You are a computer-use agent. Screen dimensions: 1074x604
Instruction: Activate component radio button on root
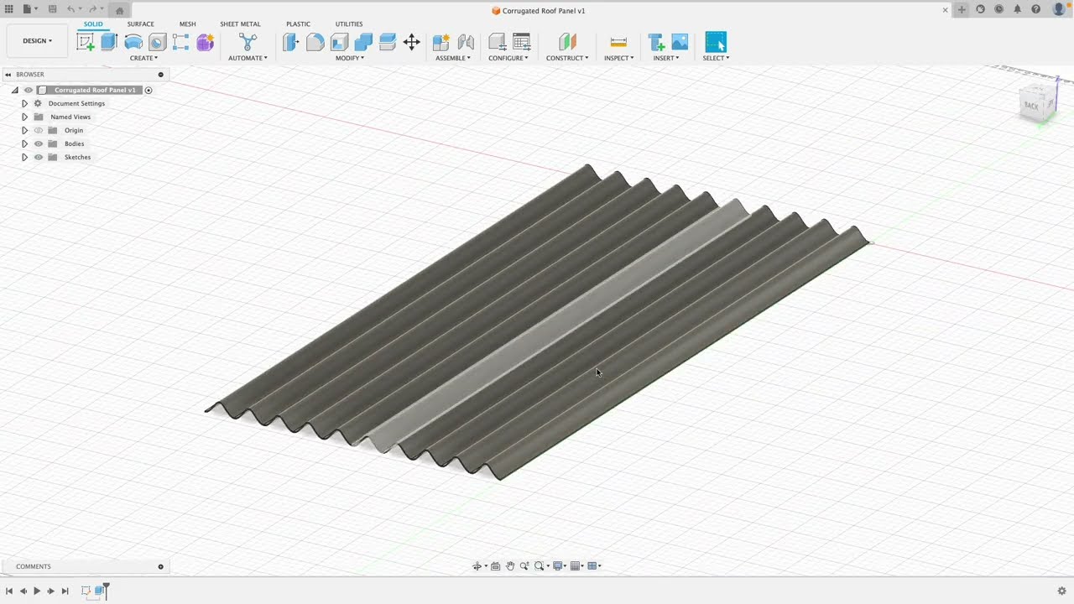[x=149, y=90]
